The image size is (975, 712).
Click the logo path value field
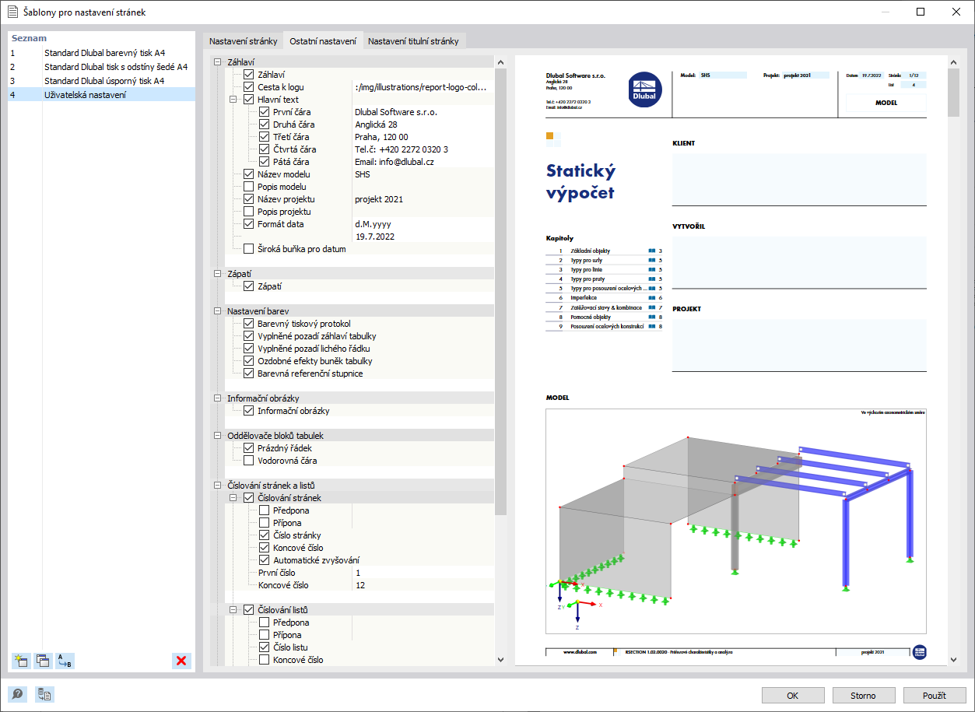tap(423, 87)
